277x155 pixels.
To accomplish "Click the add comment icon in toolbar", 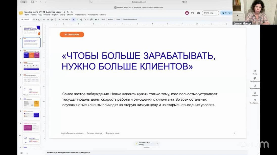I will (x=91, y=19).
